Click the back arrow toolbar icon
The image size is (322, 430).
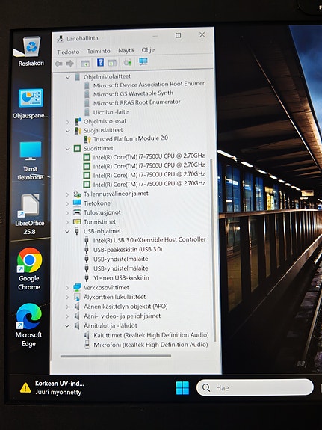[x=58, y=64]
